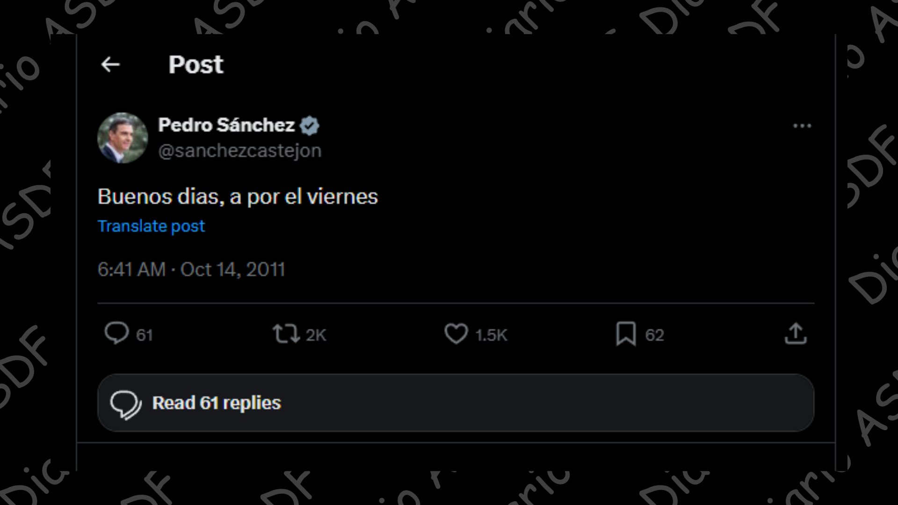This screenshot has width=898, height=505.
Task: Click the replies bubble icon in Read replies
Action: [125, 404]
